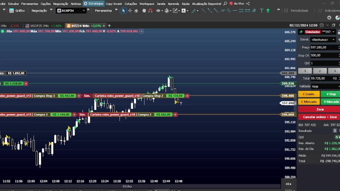
Task: Click Atualização Disponível in the menu bar
Action: click(x=206, y=4)
